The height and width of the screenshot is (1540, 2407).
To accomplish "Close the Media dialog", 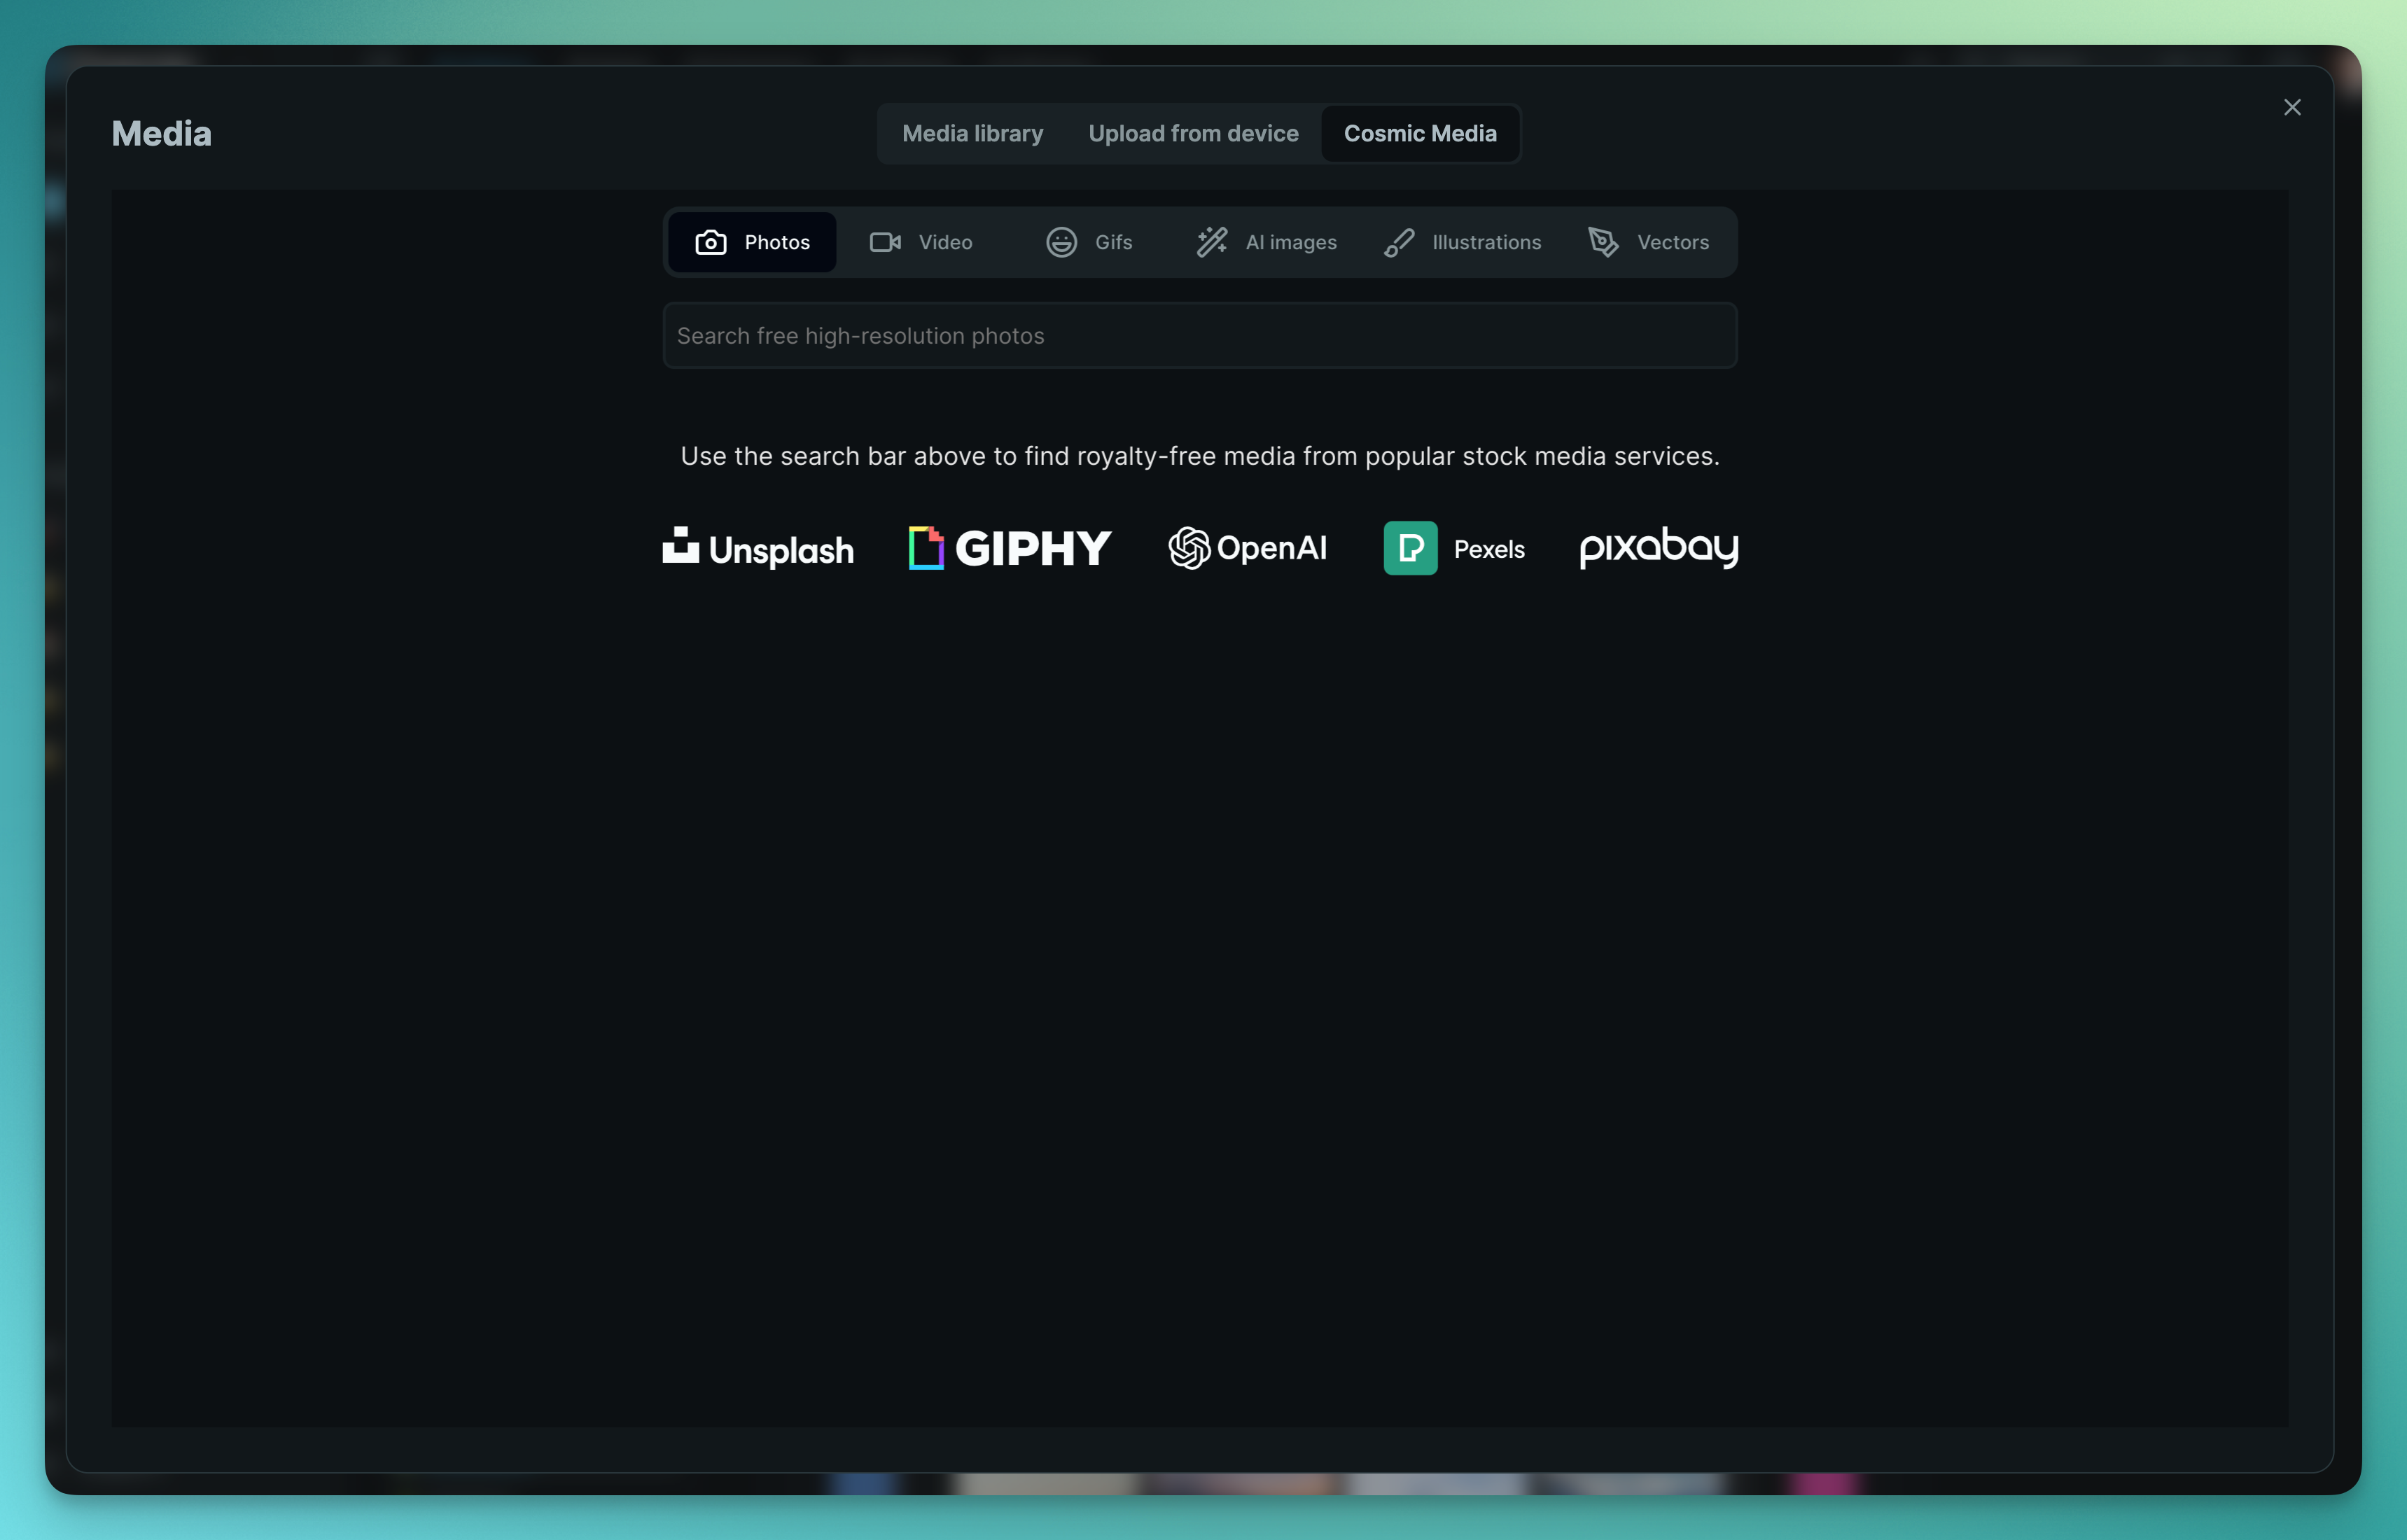I will coord(2292,107).
